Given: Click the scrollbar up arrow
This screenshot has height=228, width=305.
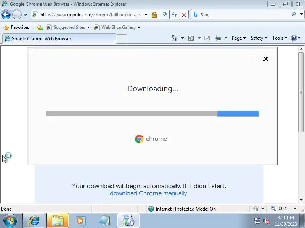Looking at the screenshot, I should pos(301,49).
